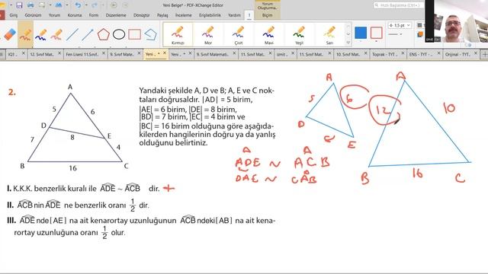Close the active Yeni document tab
Image resolution: width=488 pixels, height=274 pixels.
pyautogui.click(x=165, y=54)
